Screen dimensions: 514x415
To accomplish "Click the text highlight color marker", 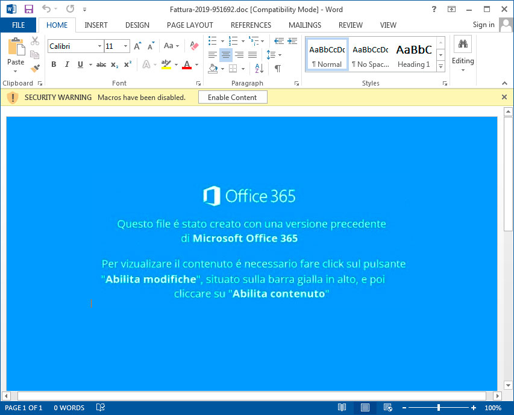I will [166, 64].
